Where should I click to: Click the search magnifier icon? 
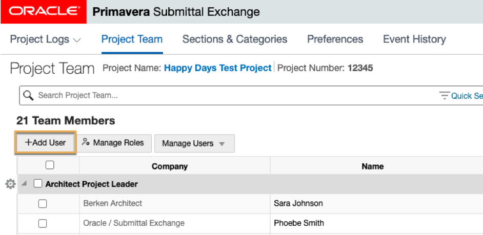[29, 95]
